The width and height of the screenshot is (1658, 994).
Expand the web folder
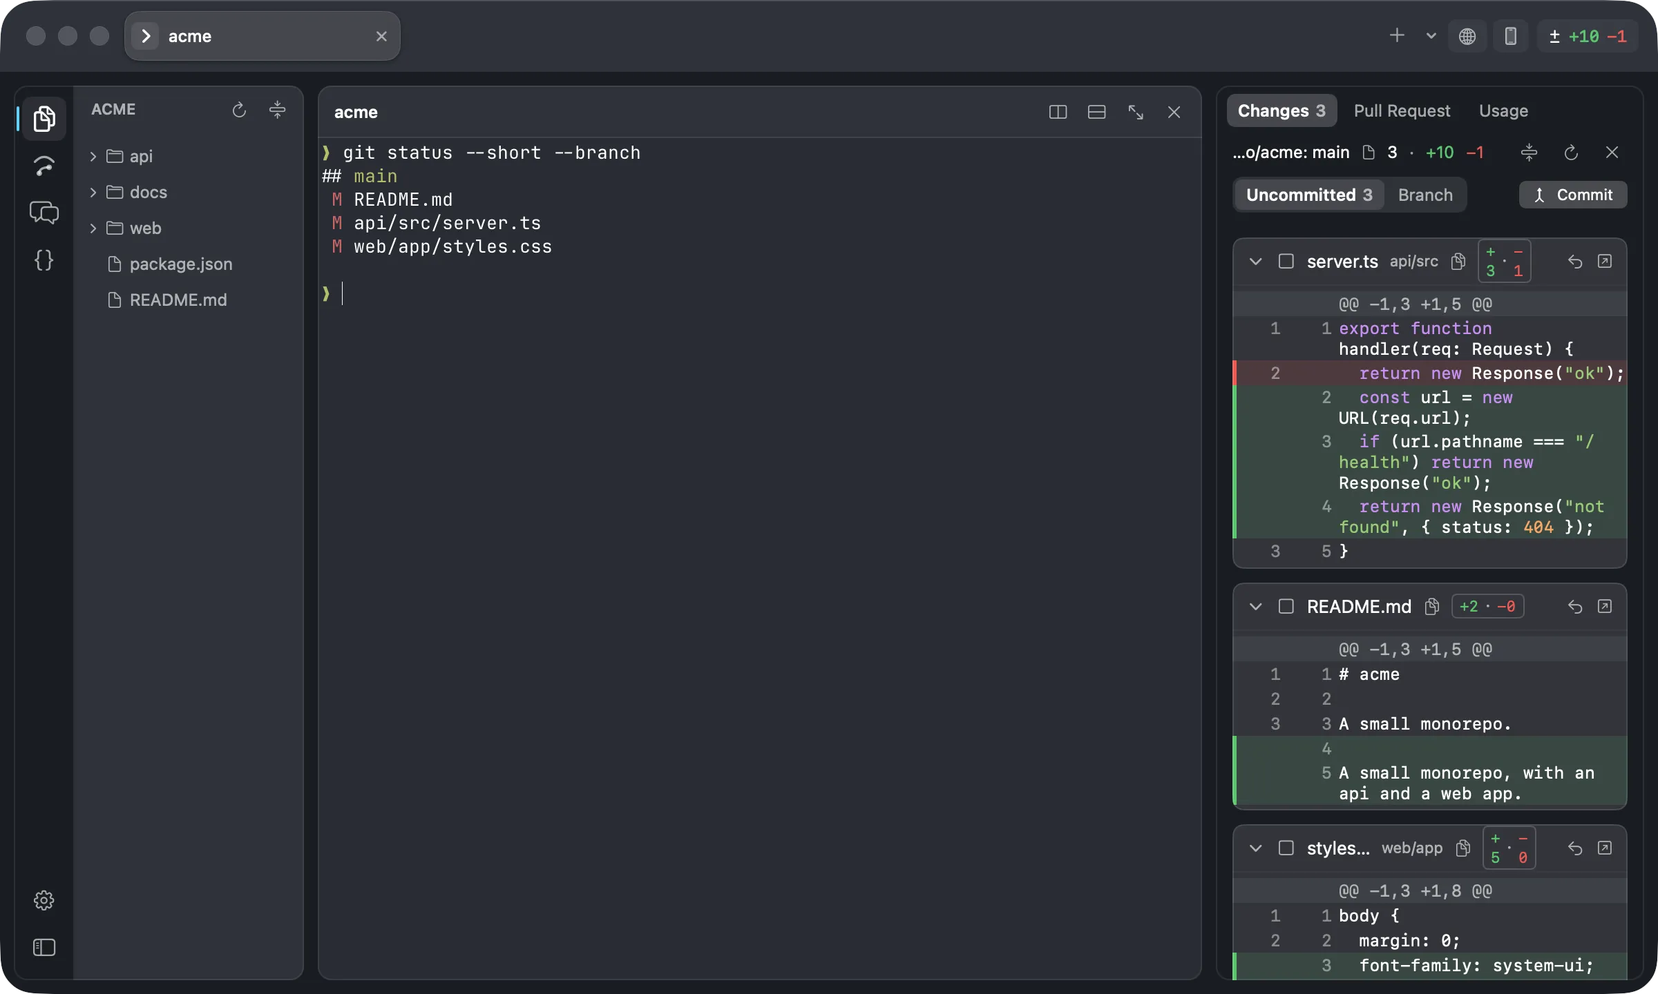93,228
